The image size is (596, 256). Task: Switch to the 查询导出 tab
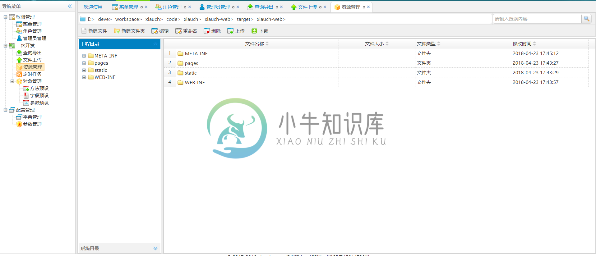(x=264, y=7)
